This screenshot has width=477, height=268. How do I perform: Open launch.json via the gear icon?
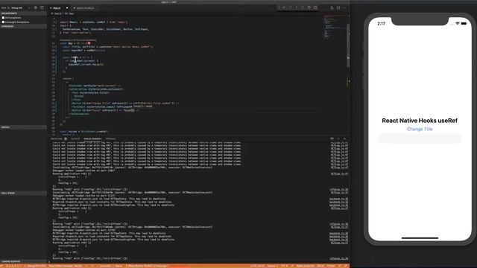36,7
